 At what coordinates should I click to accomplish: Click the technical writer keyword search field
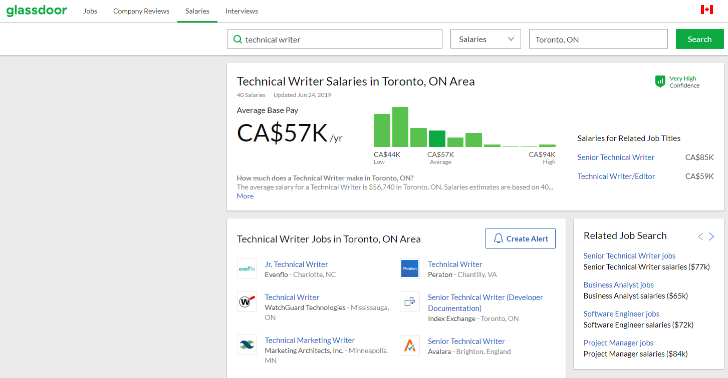tap(335, 39)
